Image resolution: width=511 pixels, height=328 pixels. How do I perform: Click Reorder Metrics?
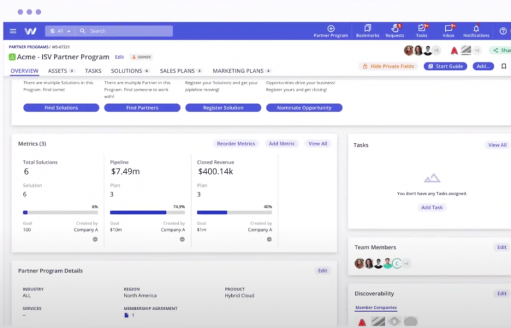point(236,144)
